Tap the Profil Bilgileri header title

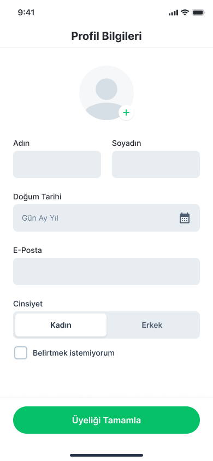click(x=106, y=36)
